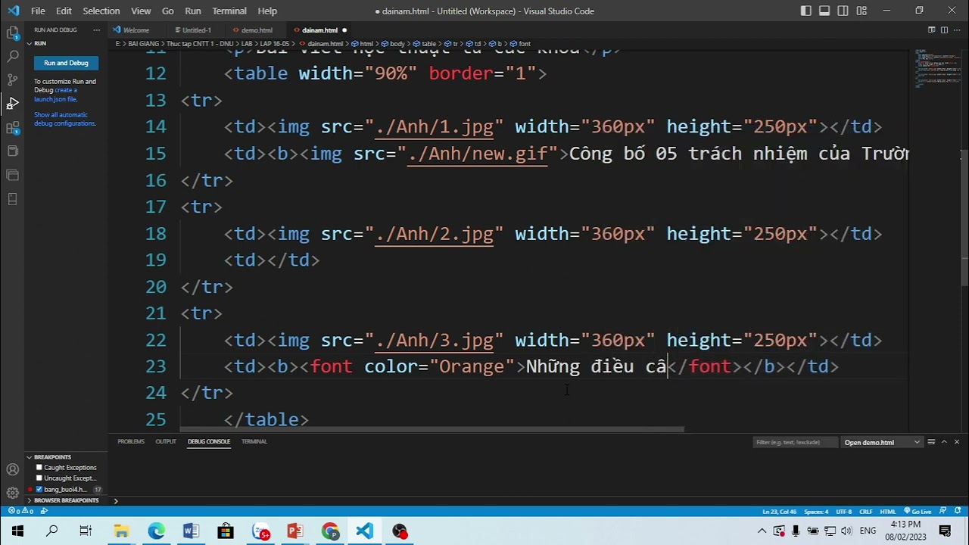The height and width of the screenshot is (545, 969).
Task: Click the Run and Debug button
Action: coord(66,63)
